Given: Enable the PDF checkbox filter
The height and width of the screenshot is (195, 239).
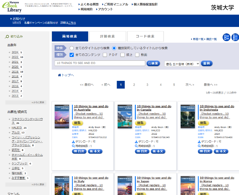Looking at the screenshot, I should tap(105, 55).
